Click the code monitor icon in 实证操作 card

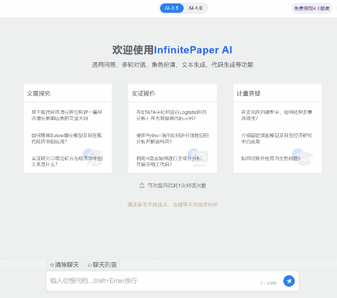198,158
